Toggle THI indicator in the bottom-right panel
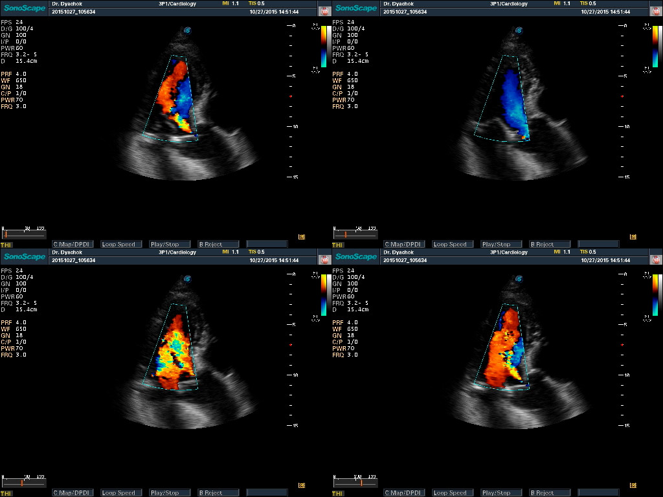The image size is (663, 497). 337,493
